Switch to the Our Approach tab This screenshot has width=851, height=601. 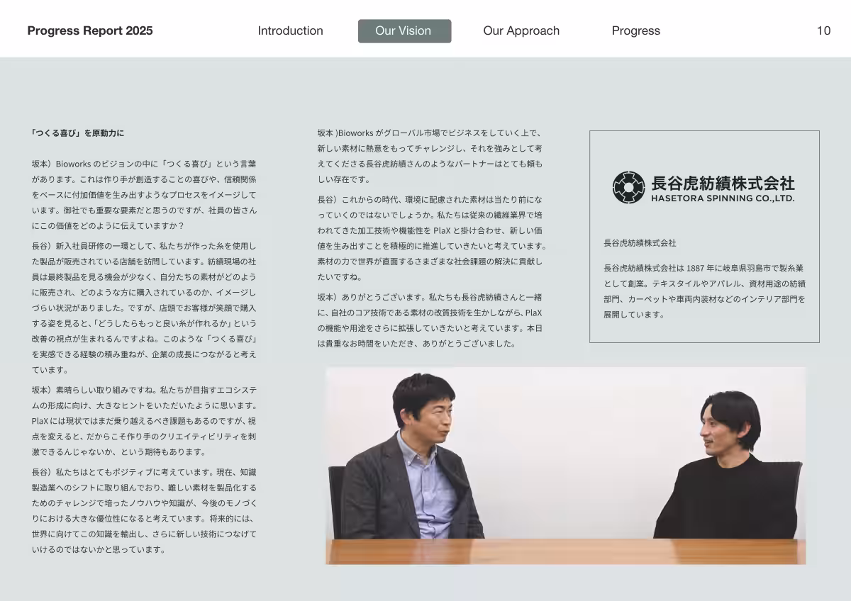click(x=521, y=30)
